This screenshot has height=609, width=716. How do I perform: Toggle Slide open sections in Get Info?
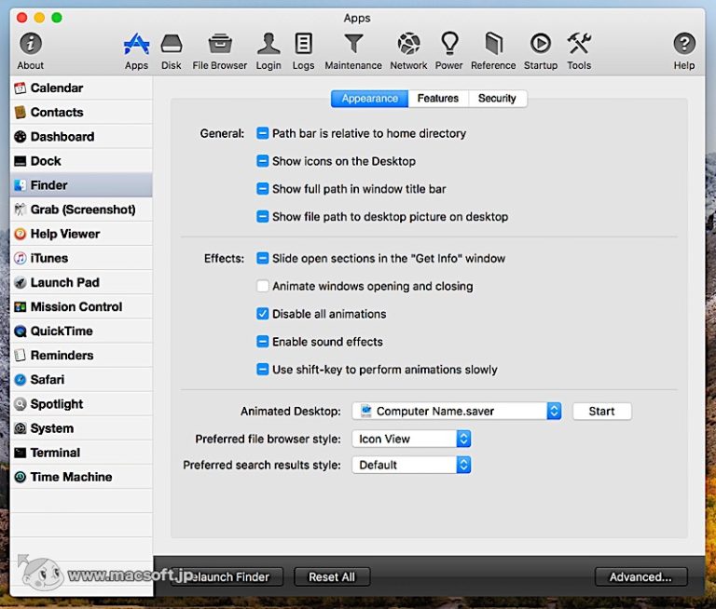tap(263, 258)
